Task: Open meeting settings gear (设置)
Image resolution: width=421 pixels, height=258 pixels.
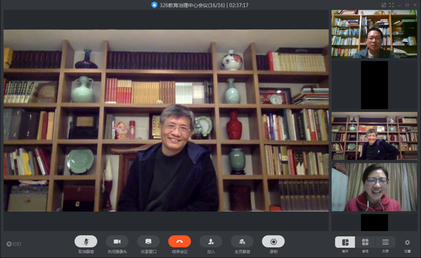Action: tap(407, 243)
